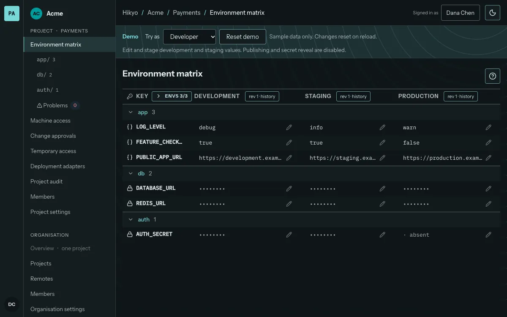The image size is (507, 317).
Task: Open Development rev 1 history
Action: coord(262,96)
